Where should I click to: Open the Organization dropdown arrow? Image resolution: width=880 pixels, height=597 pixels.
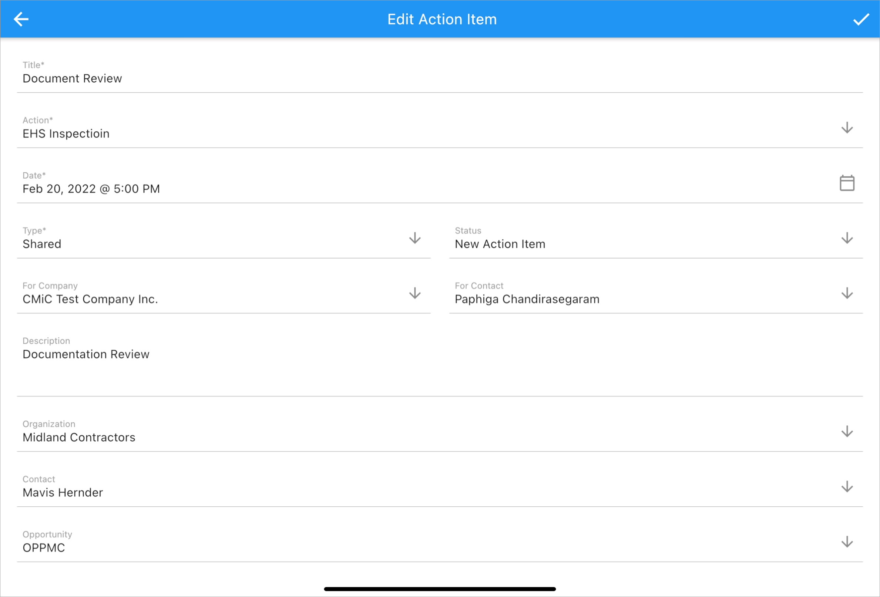click(x=847, y=431)
